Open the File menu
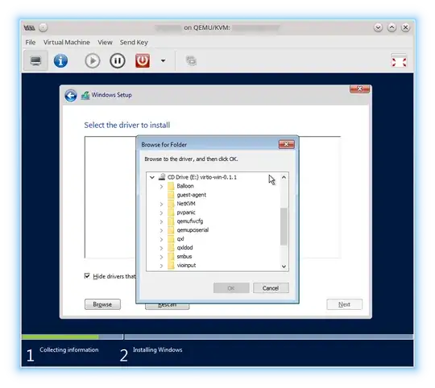This screenshot has width=435, height=388. [31, 43]
